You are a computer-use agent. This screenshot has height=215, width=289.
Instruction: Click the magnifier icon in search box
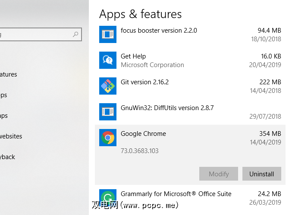(x=75, y=34)
